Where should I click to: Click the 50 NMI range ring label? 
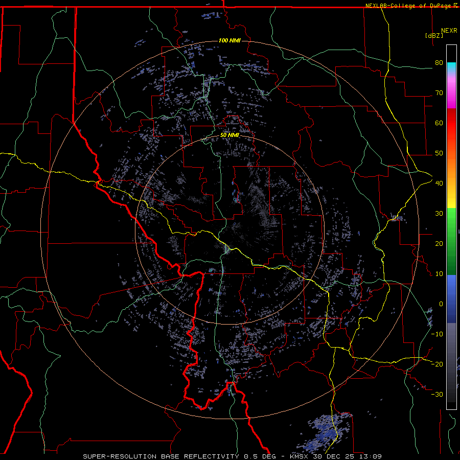tap(229, 135)
